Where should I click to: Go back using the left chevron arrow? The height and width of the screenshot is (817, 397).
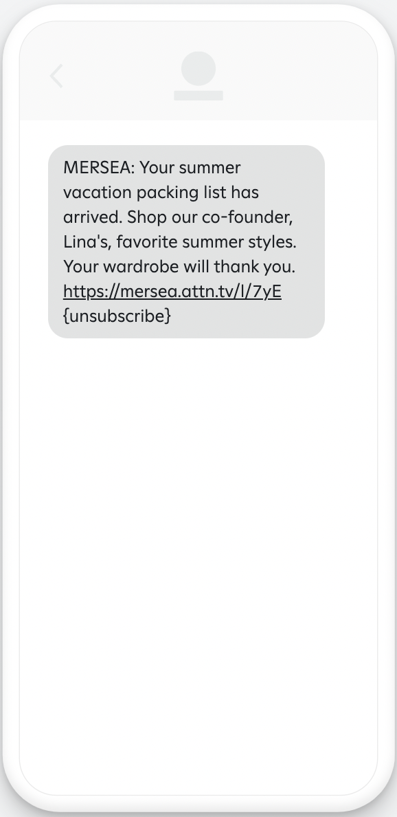click(56, 76)
